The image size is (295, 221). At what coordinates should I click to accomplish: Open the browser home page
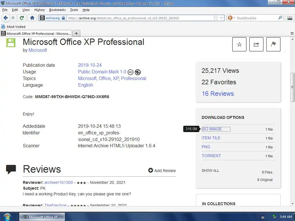32,18
